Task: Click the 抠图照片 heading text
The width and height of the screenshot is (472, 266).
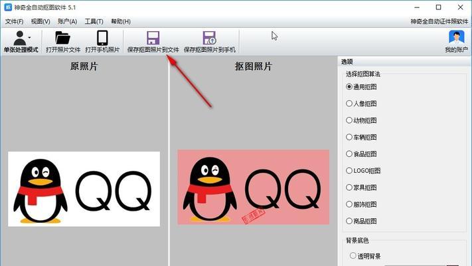Action: coord(254,66)
